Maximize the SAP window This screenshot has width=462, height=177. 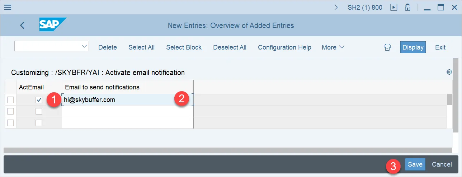[441, 7]
